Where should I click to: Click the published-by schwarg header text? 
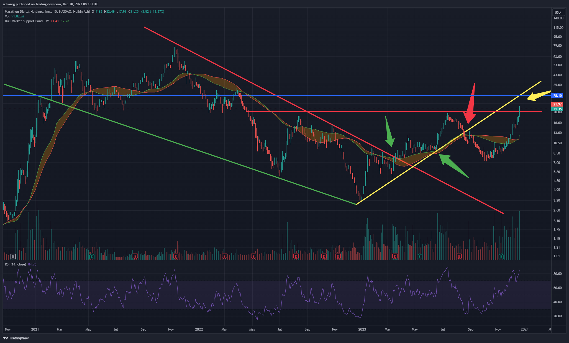tap(50, 4)
